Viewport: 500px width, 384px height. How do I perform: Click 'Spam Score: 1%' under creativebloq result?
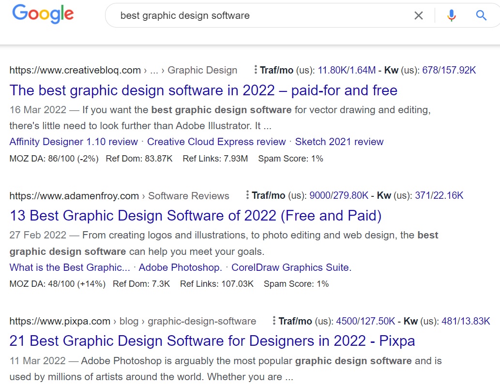click(x=290, y=159)
